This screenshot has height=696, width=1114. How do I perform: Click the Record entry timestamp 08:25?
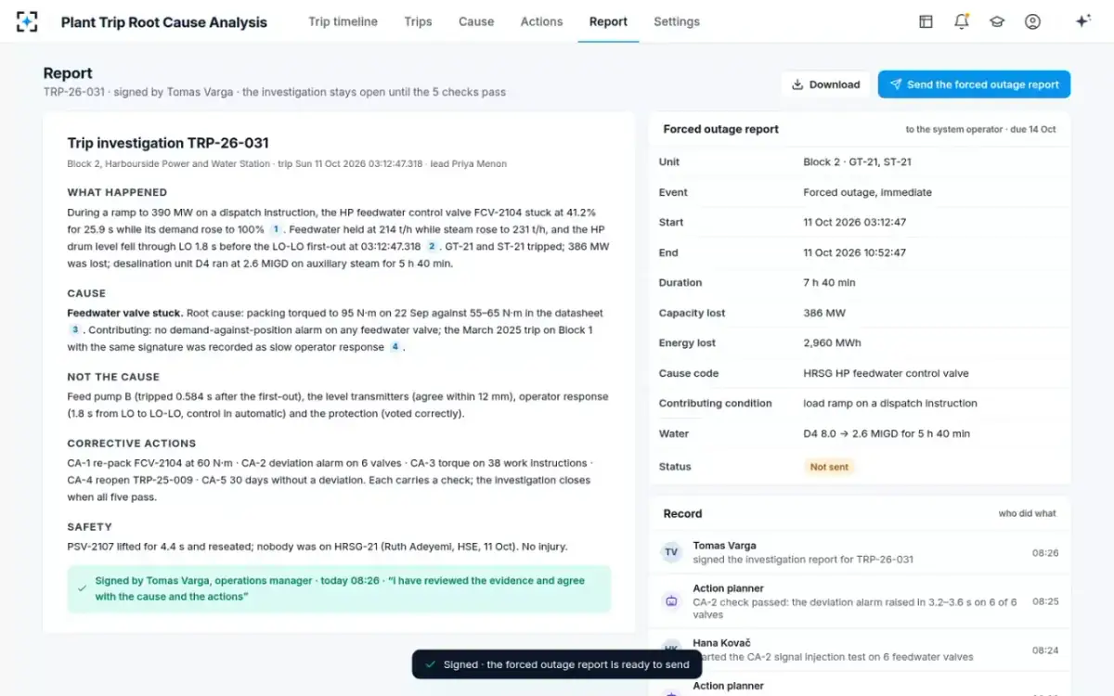coord(1045,601)
